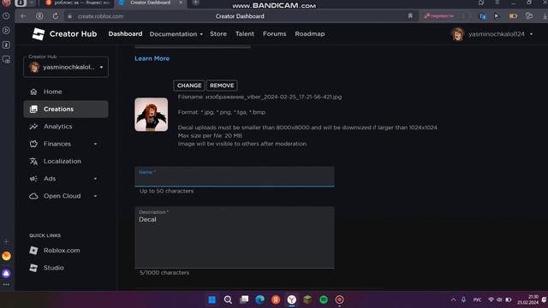Go to the Dashboard tab

[125, 34]
